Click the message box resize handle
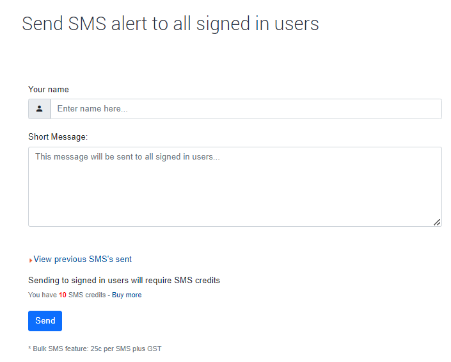Viewport: 451px width, 362px height. [x=437, y=222]
